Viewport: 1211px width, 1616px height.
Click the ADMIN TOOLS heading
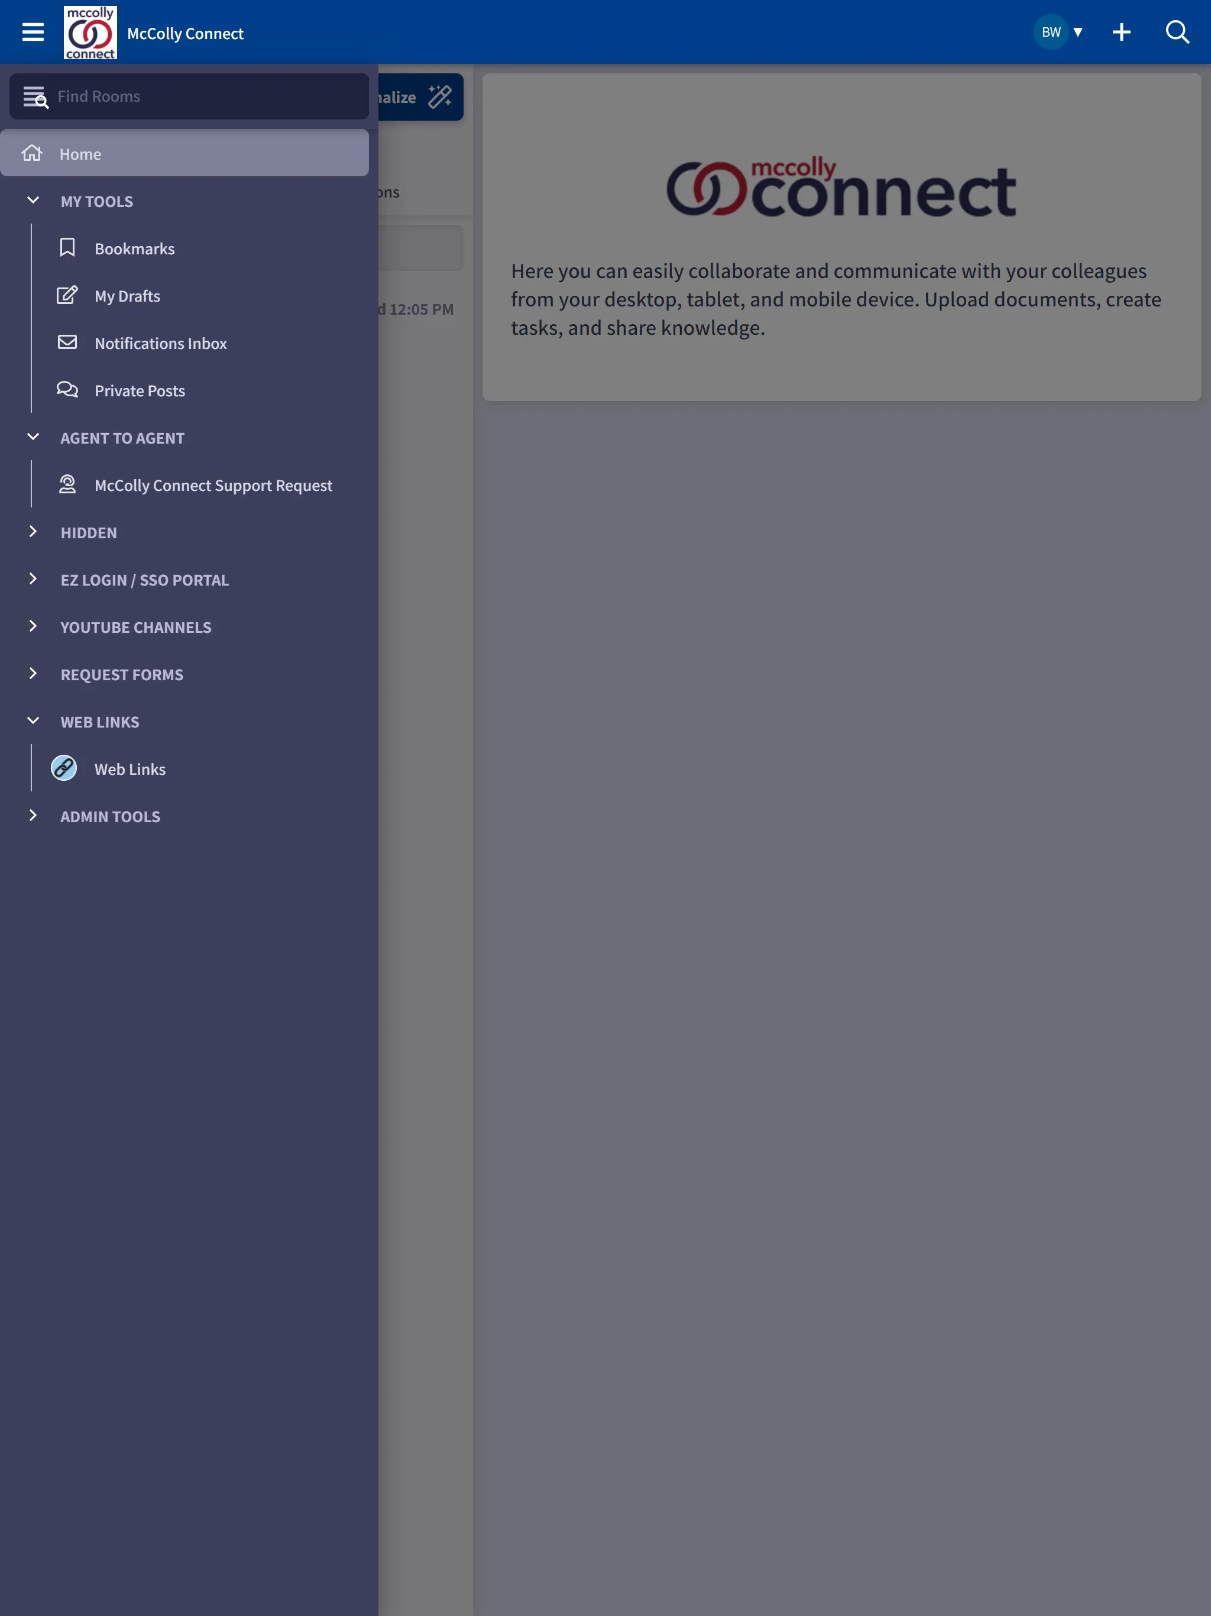111,817
